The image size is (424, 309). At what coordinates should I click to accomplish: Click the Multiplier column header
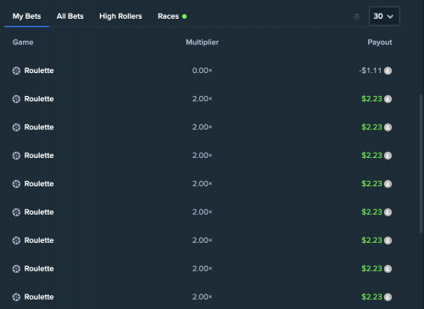click(202, 42)
